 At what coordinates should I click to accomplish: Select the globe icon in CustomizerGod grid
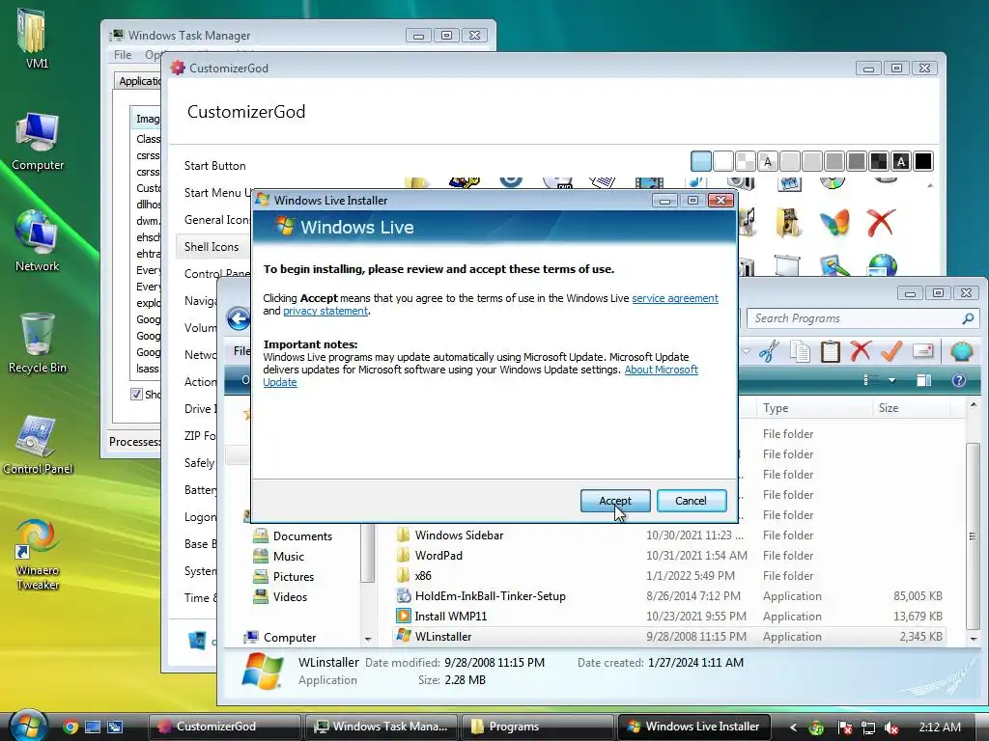click(x=882, y=264)
